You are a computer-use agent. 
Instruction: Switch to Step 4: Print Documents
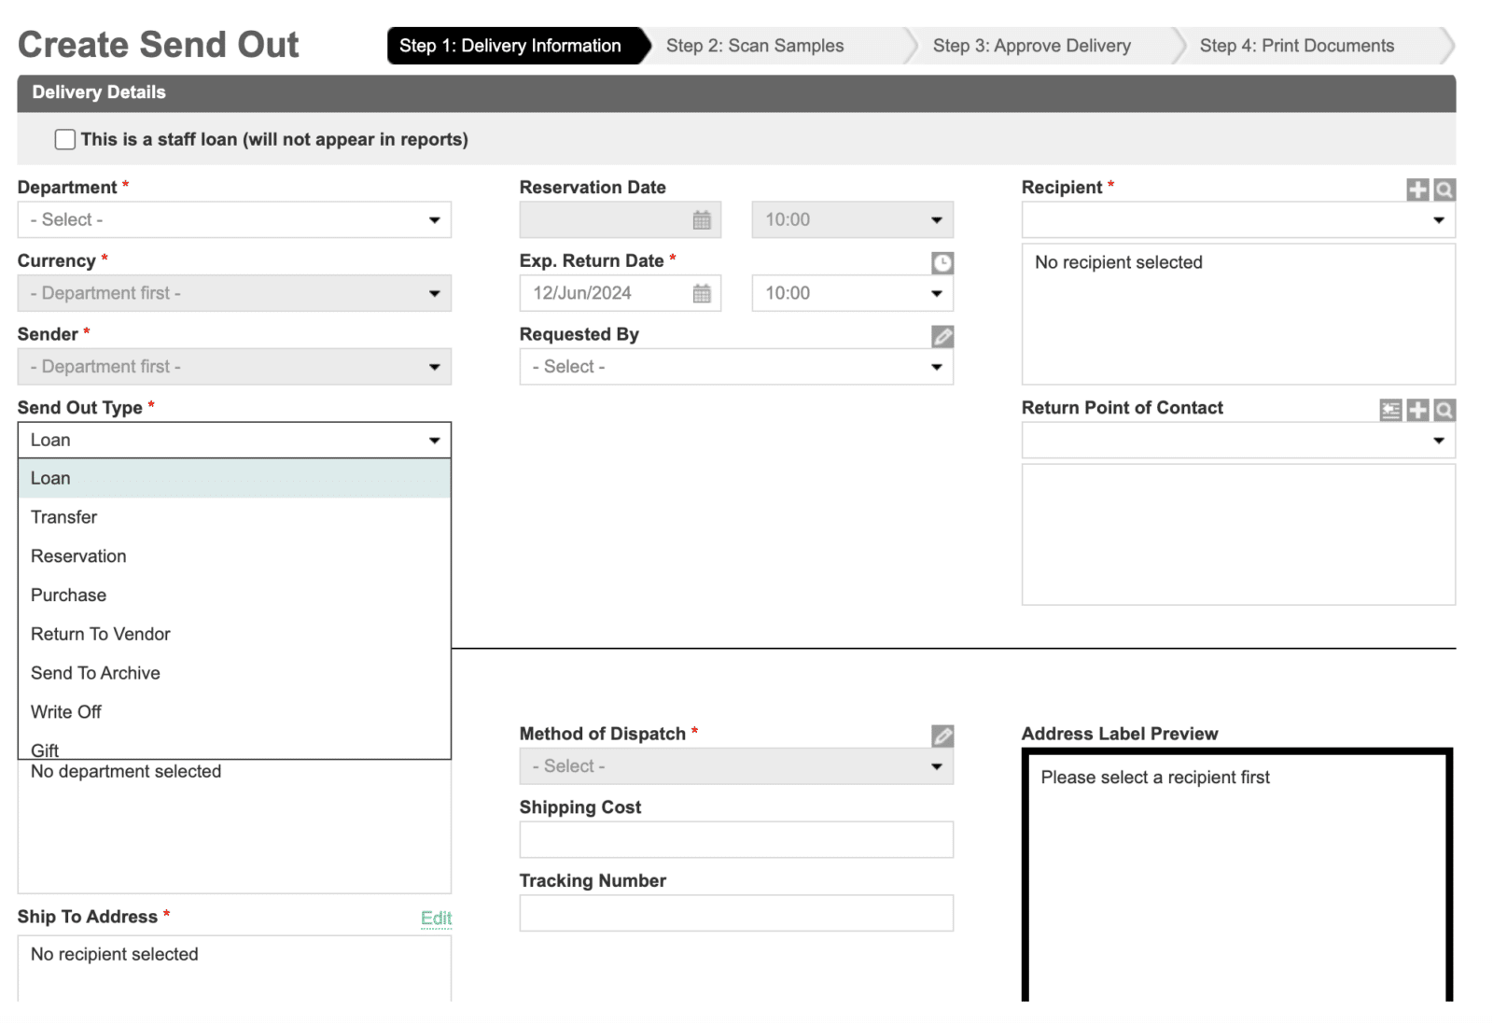tap(1297, 45)
